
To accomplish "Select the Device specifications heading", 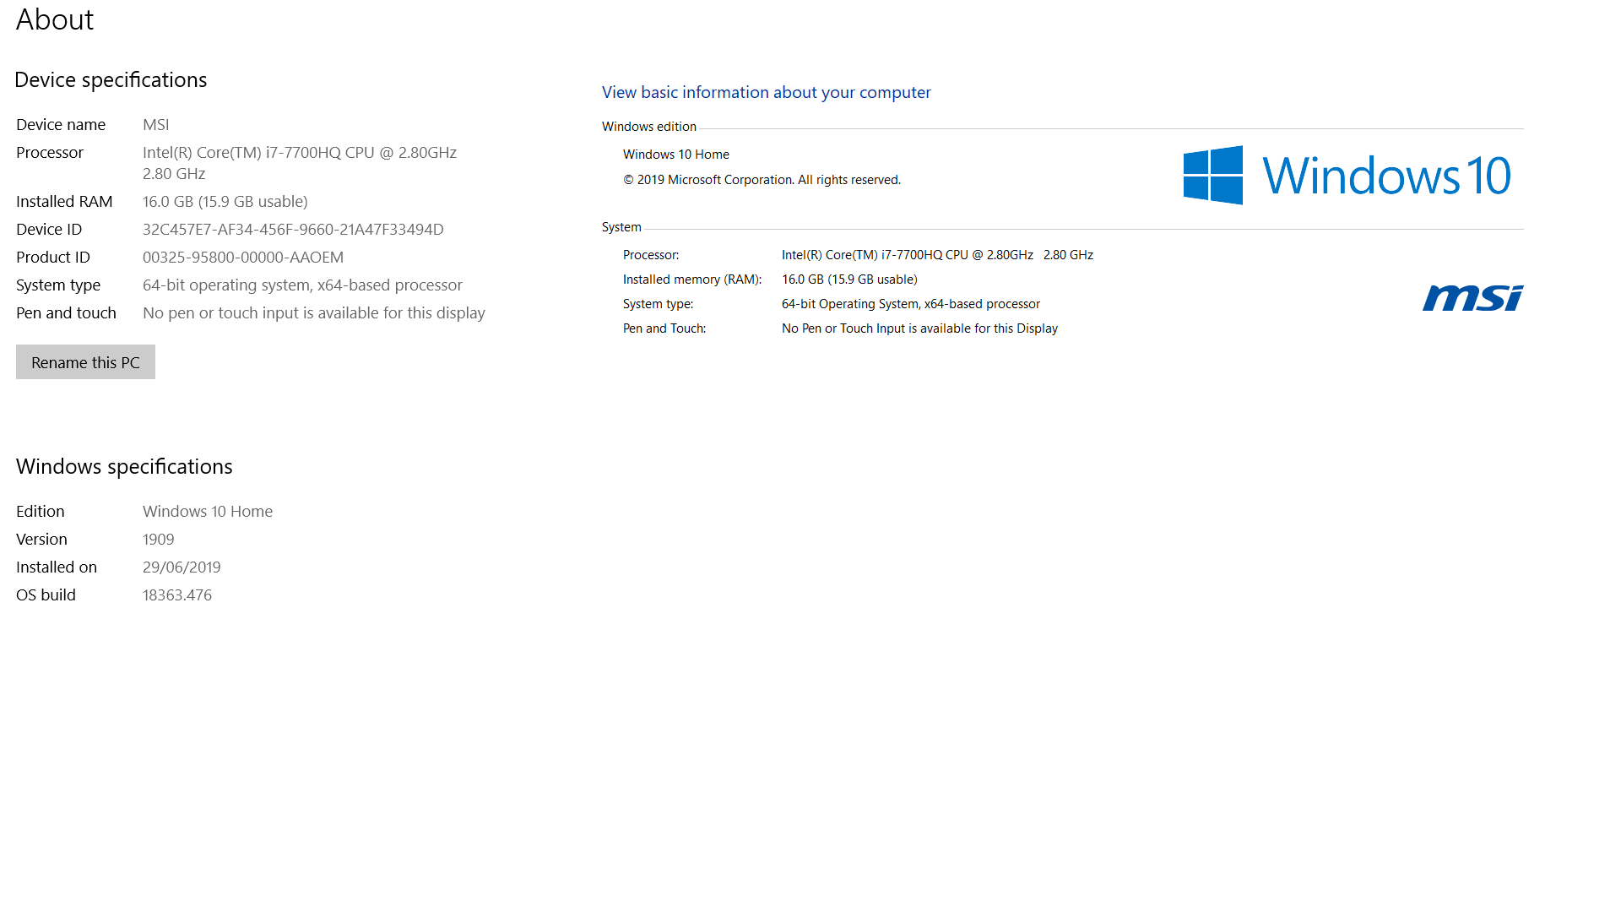I will 111,79.
